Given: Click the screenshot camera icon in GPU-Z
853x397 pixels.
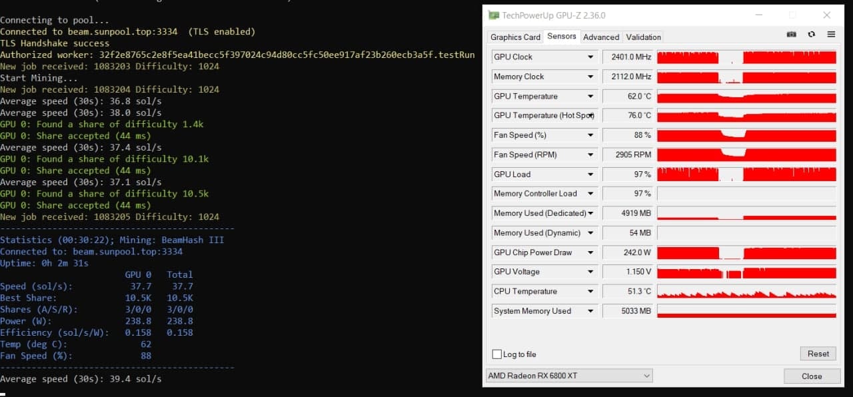Looking at the screenshot, I should [792, 35].
